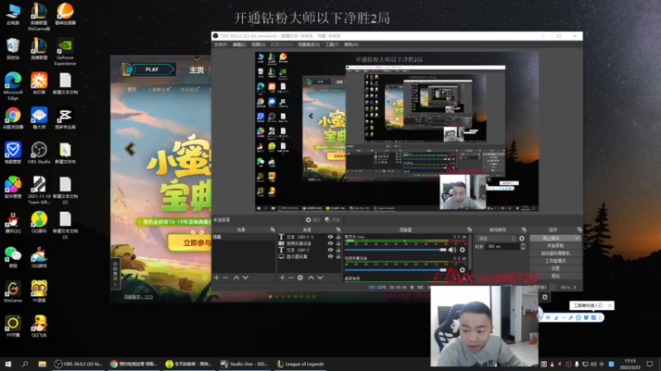
Task: Mute the first mixer channel speaker icon
Action: [x=452, y=250]
